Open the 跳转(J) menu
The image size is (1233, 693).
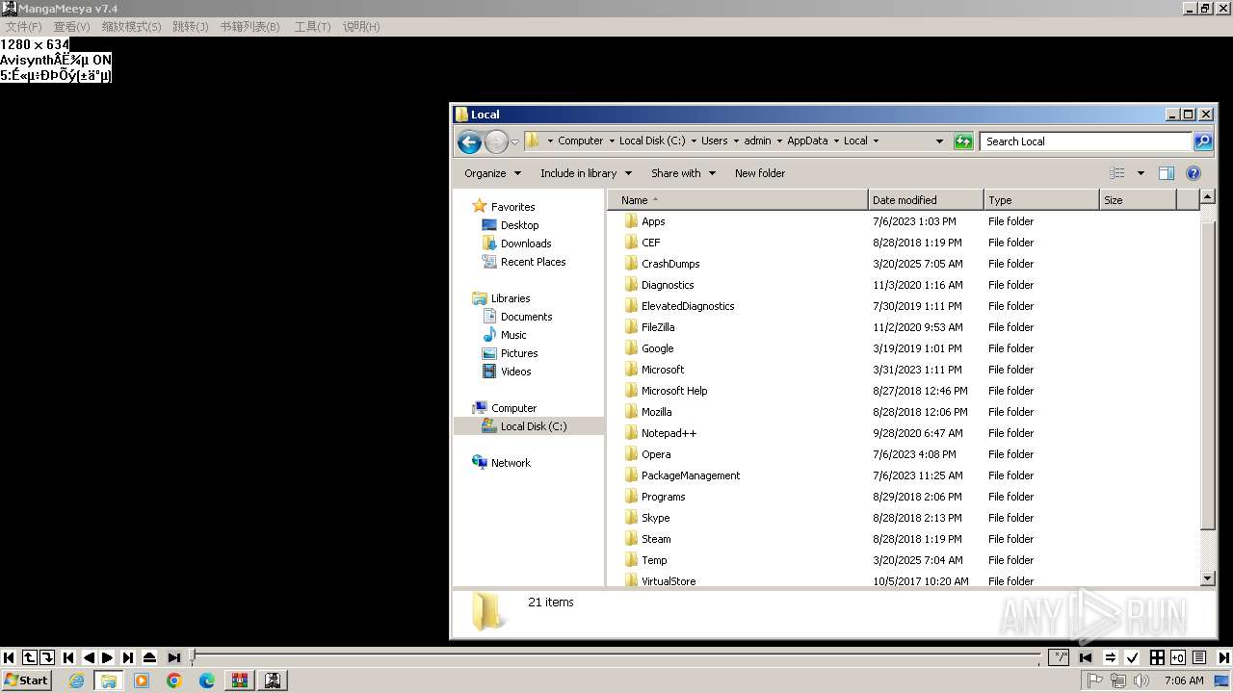[x=190, y=26]
